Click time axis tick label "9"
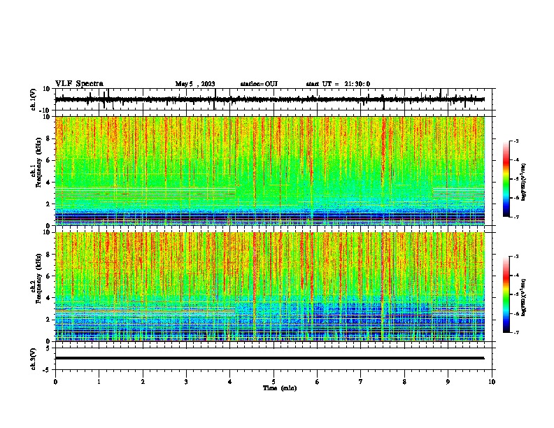Screen dimensions: 554x428 448,382
